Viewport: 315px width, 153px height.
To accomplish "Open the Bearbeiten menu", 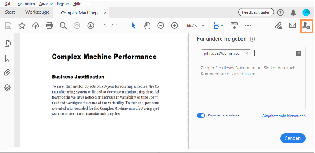I will [x=26, y=4].
